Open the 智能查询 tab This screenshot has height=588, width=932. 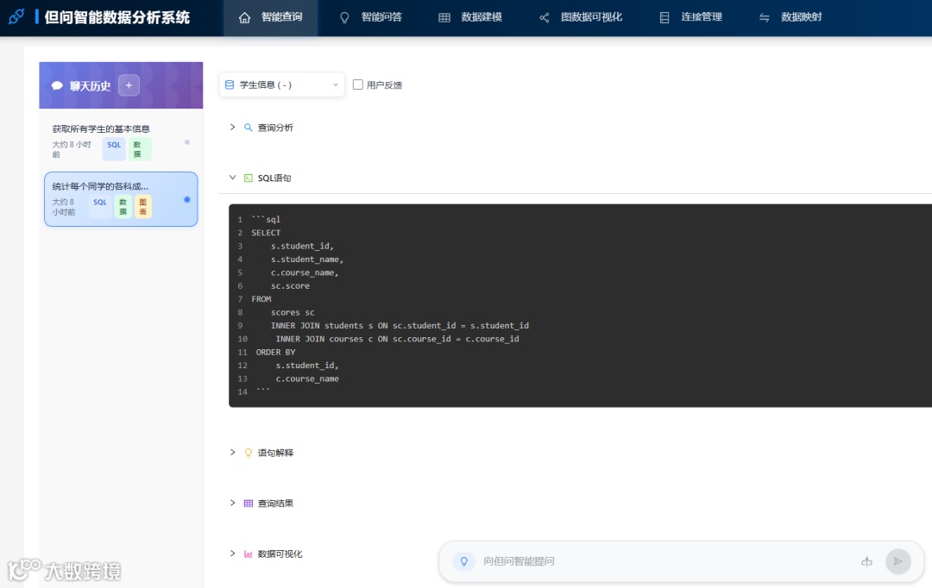click(270, 18)
